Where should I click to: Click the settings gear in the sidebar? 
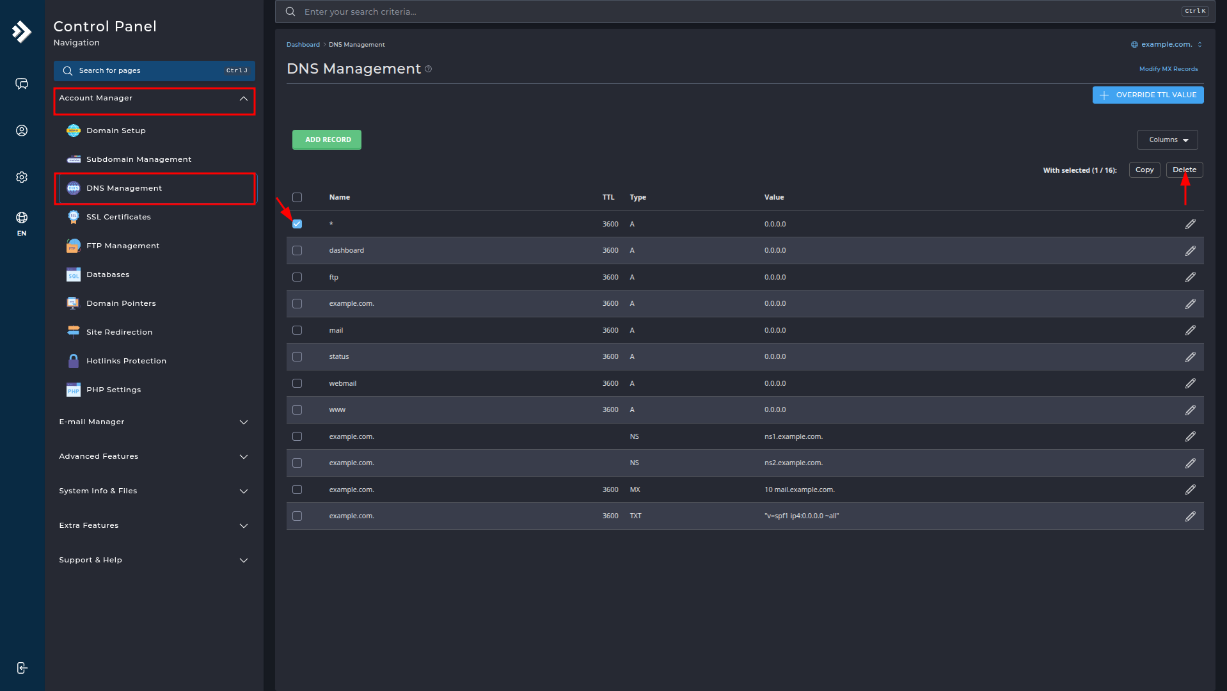pos(22,177)
